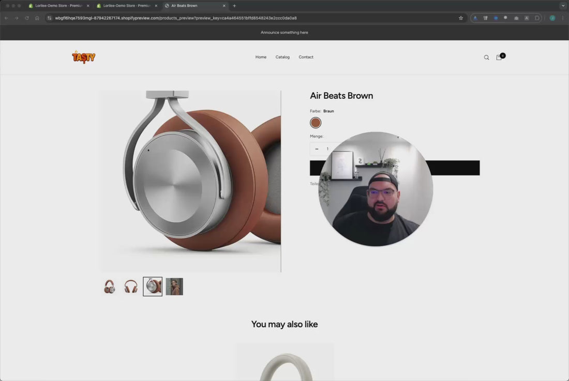569x381 pixels.
Task: Click the URL address bar
Action: 248,18
